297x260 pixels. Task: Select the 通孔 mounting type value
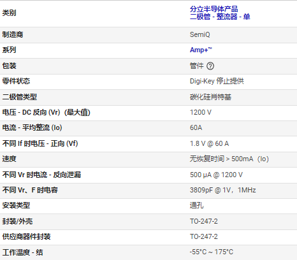point(196,205)
